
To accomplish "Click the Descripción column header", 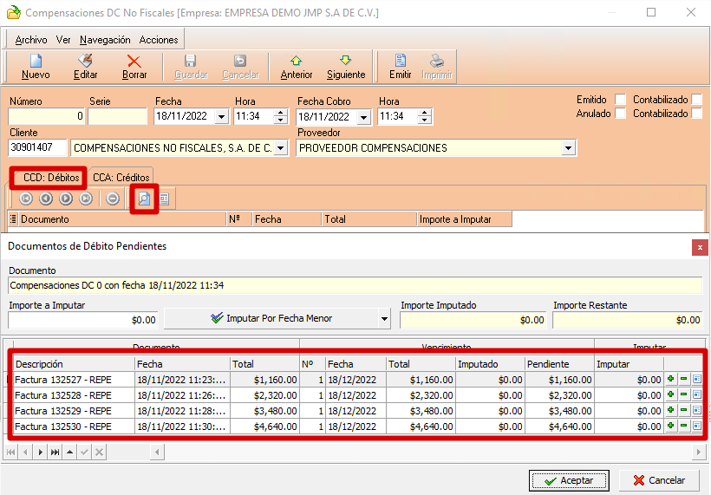I will pyautogui.click(x=75, y=364).
